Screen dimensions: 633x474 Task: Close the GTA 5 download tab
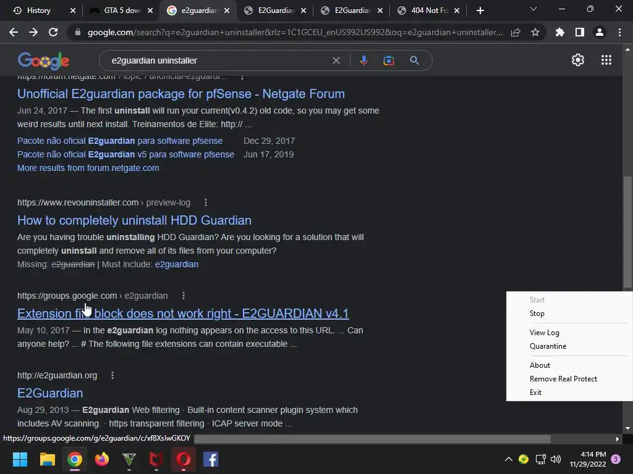point(150,10)
